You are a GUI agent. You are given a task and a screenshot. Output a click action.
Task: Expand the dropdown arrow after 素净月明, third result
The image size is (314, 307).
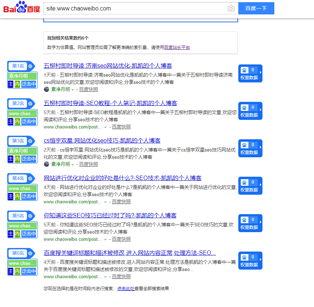(73, 165)
